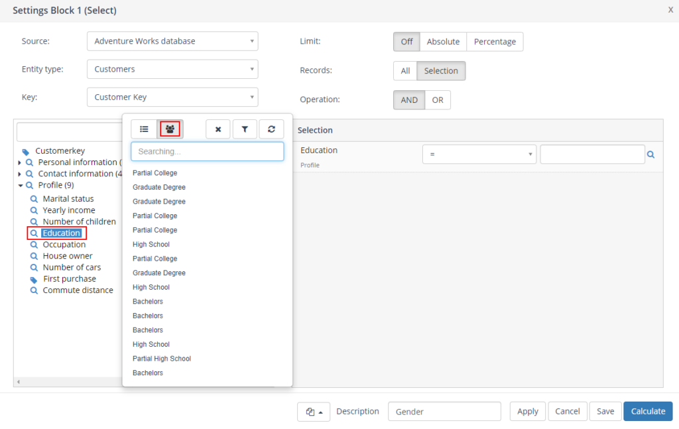Select "Partial High School" from the list
The image size is (679, 429).
click(x=162, y=359)
